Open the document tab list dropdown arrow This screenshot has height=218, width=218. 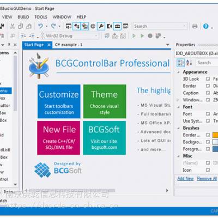click(168, 45)
